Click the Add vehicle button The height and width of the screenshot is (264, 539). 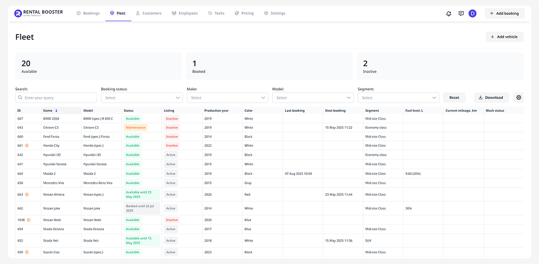505,37
